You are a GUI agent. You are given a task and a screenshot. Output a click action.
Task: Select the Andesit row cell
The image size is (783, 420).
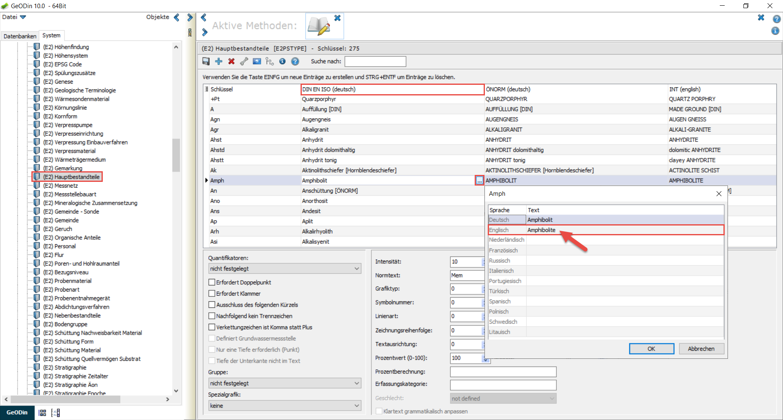pos(392,211)
